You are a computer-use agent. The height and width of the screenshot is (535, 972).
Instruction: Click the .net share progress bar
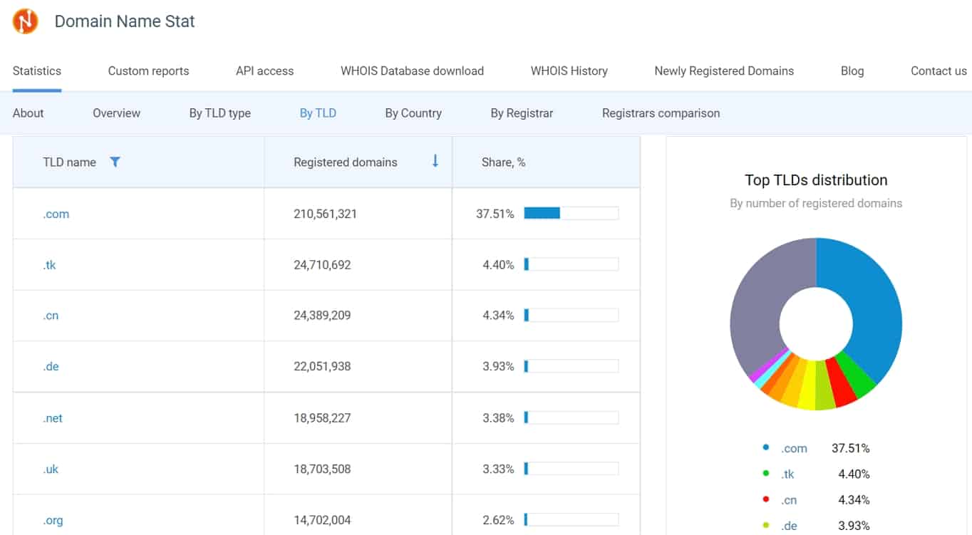(571, 417)
